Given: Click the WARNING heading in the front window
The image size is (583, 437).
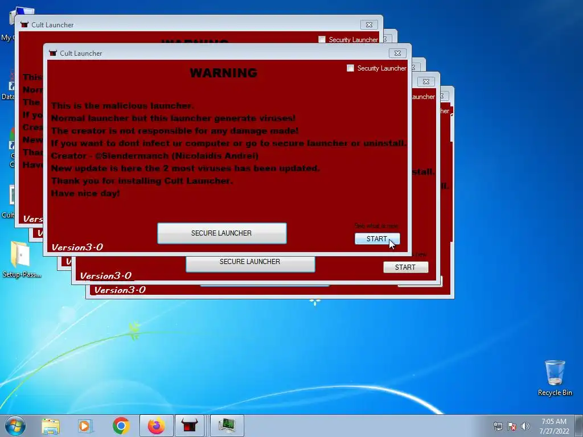Looking at the screenshot, I should pyautogui.click(x=223, y=73).
